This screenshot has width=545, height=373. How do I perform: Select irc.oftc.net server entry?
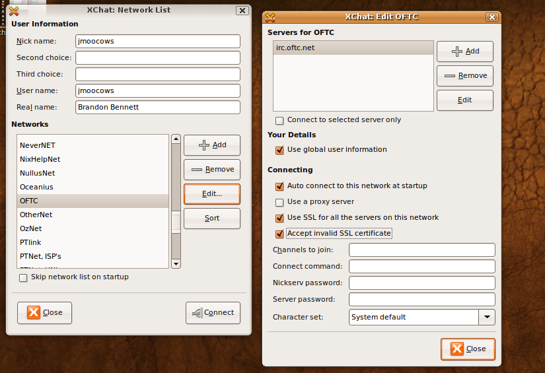[353, 48]
